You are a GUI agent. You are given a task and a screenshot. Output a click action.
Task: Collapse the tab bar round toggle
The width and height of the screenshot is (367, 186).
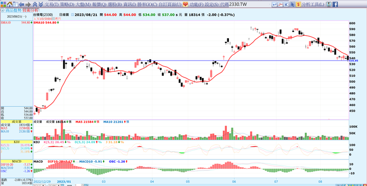pos(3,10)
